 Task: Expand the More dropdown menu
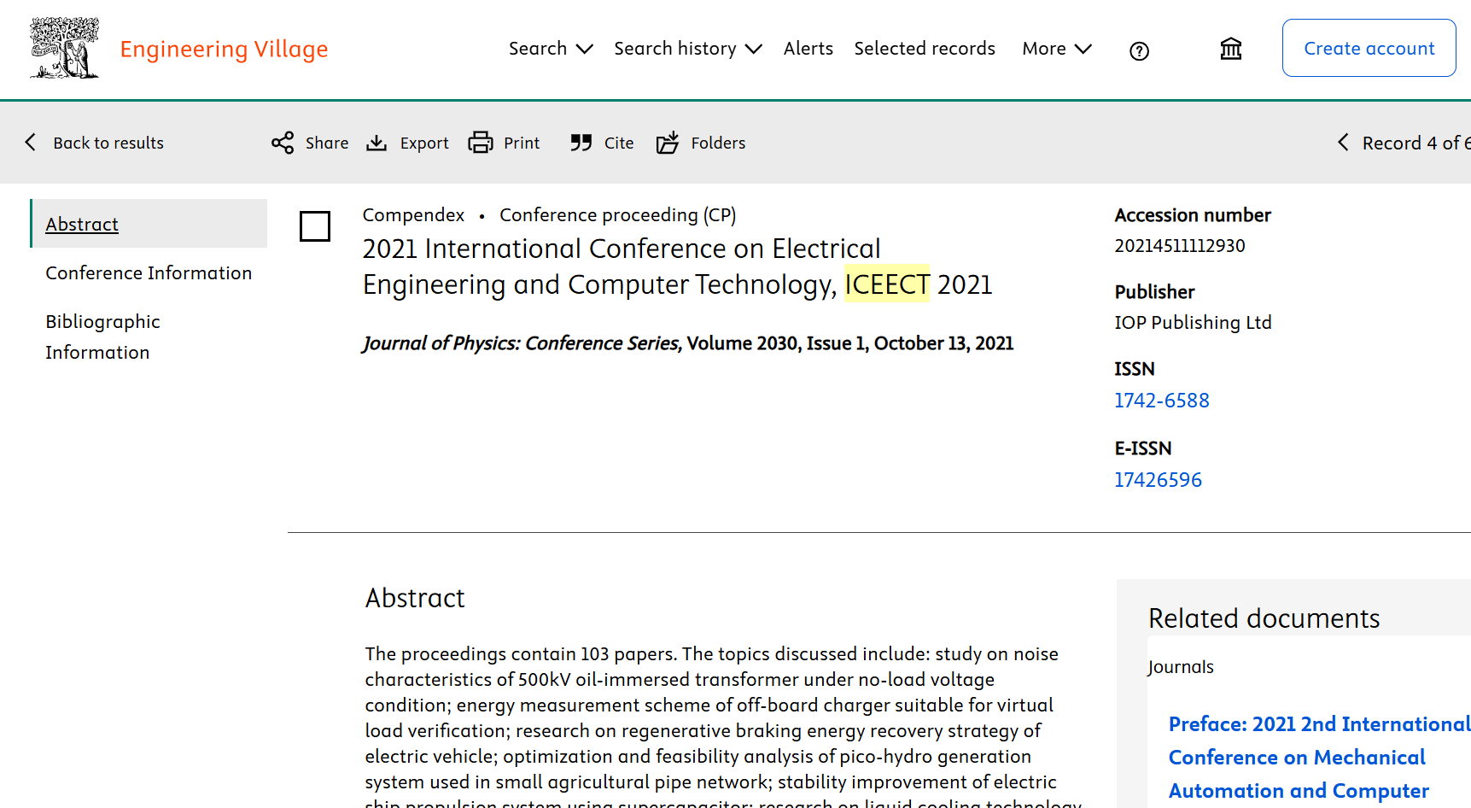click(1057, 49)
